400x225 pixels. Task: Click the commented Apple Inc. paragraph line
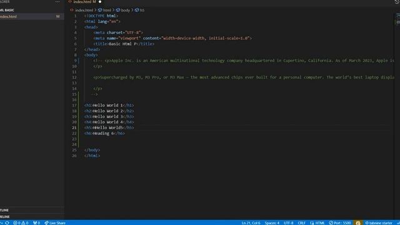pos(244,61)
